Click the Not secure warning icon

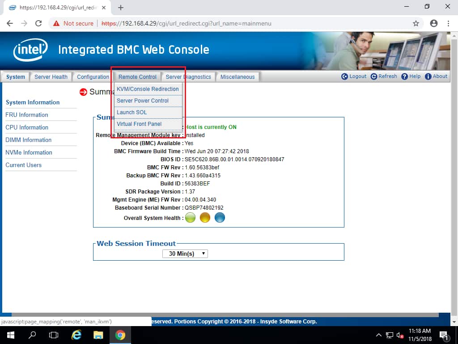56,23
